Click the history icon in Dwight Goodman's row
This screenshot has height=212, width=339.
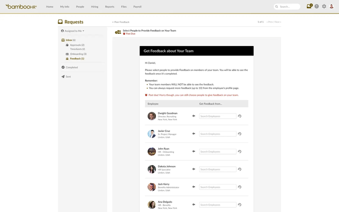tap(240, 116)
